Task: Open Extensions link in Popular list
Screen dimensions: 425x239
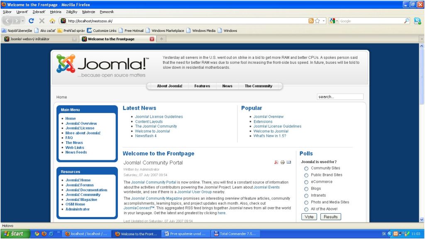Action: [263, 122]
